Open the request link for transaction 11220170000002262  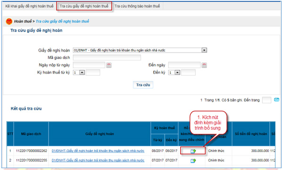pos(98,151)
